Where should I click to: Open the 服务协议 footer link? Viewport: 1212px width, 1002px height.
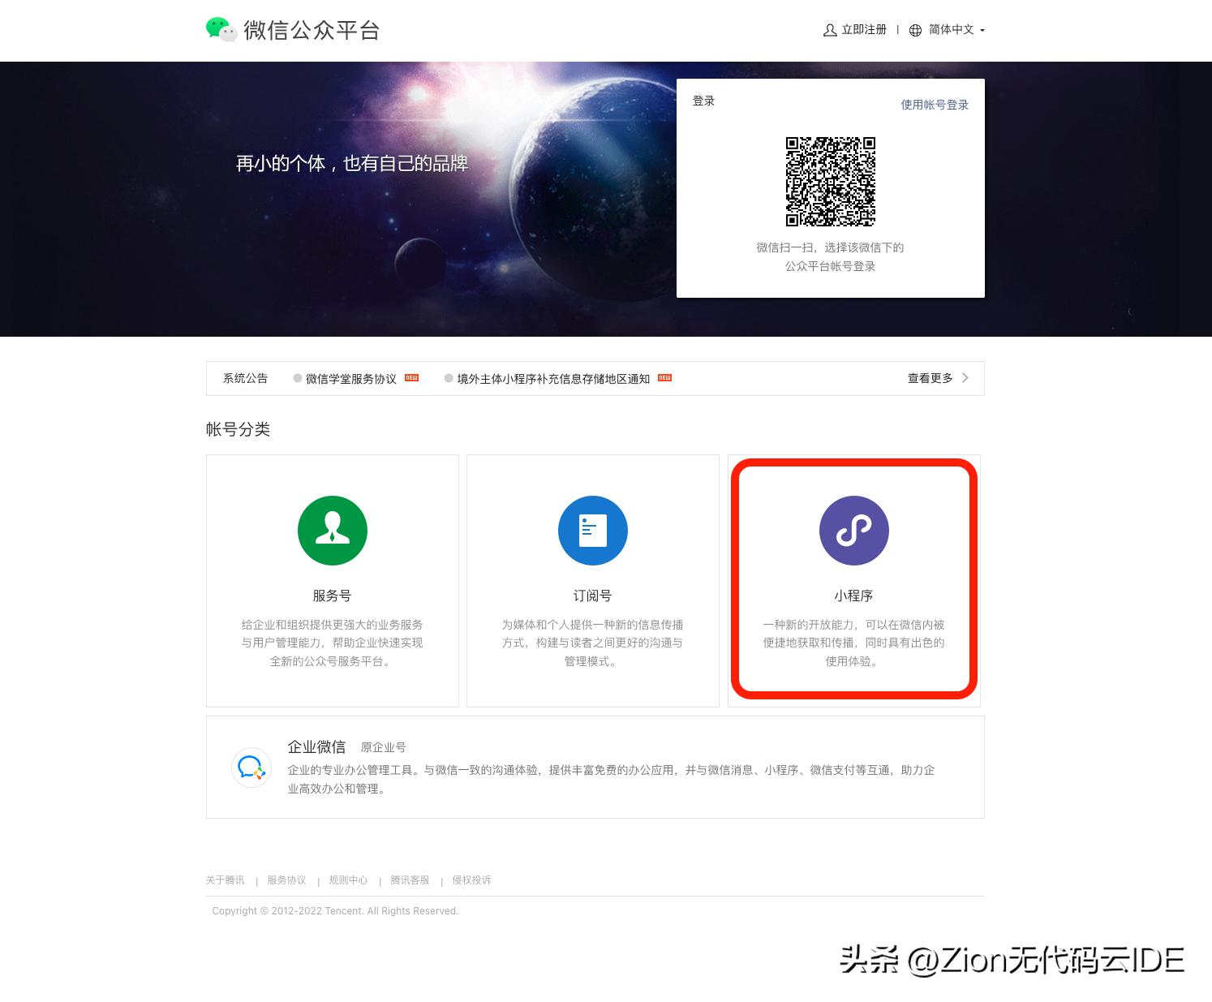286,879
